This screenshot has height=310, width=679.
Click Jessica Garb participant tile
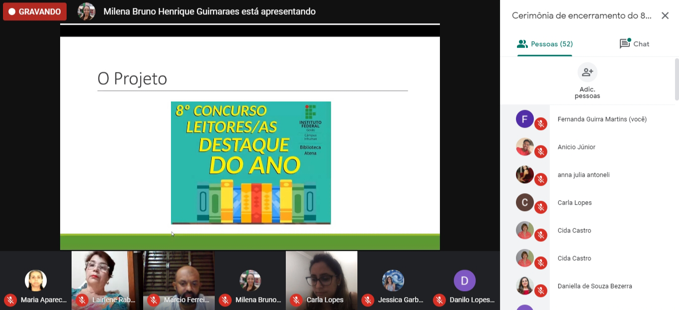click(x=393, y=281)
